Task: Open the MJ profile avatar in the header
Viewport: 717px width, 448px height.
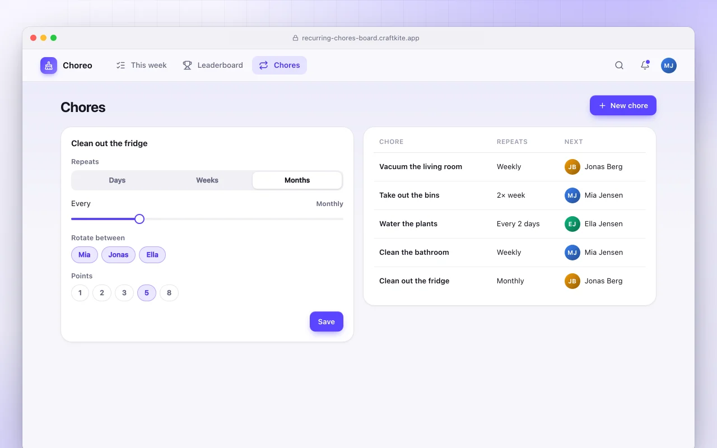Action: pyautogui.click(x=669, y=66)
